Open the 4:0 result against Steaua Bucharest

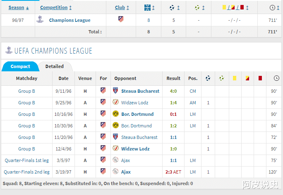coord(173,91)
